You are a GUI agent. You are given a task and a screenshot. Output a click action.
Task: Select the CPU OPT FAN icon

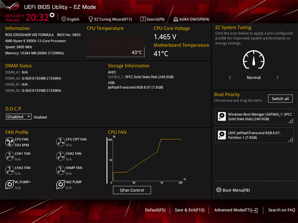60,142
